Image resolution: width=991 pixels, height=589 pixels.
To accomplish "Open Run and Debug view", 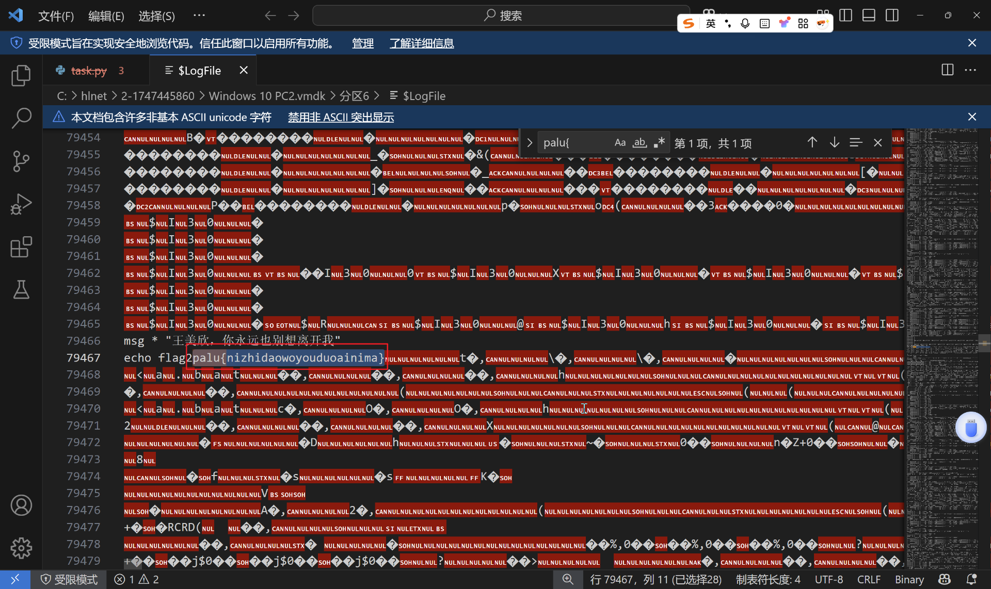I will tap(21, 204).
